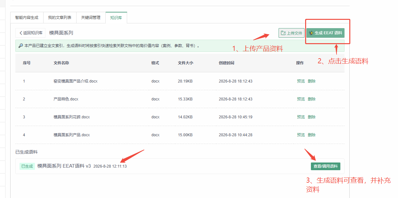Click the back chevron beside 返回知识库
The width and height of the screenshot is (398, 198).
(21, 33)
